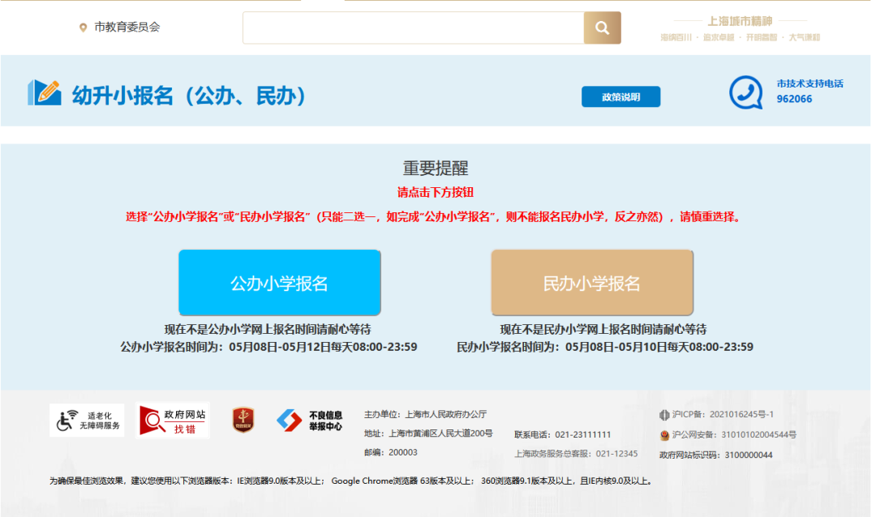This screenshot has height=517, width=876.
Task: Click the 幼升小报名（公办、民办）title
Action: (189, 96)
